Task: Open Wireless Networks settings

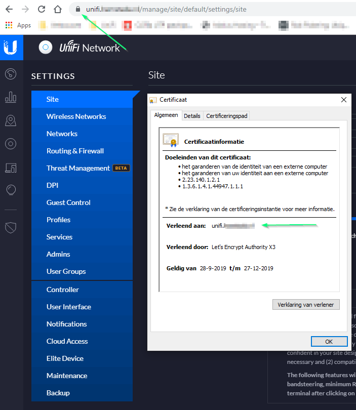Action: point(76,116)
